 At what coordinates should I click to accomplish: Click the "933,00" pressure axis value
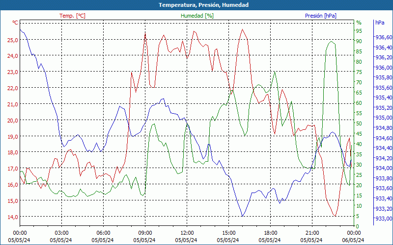click(384, 219)
